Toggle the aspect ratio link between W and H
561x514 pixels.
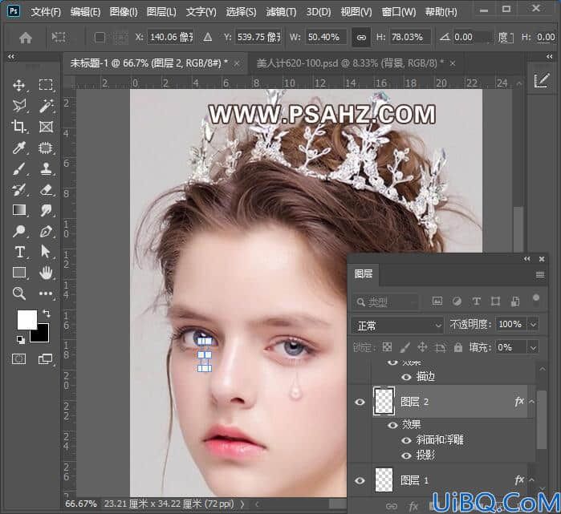tap(361, 37)
